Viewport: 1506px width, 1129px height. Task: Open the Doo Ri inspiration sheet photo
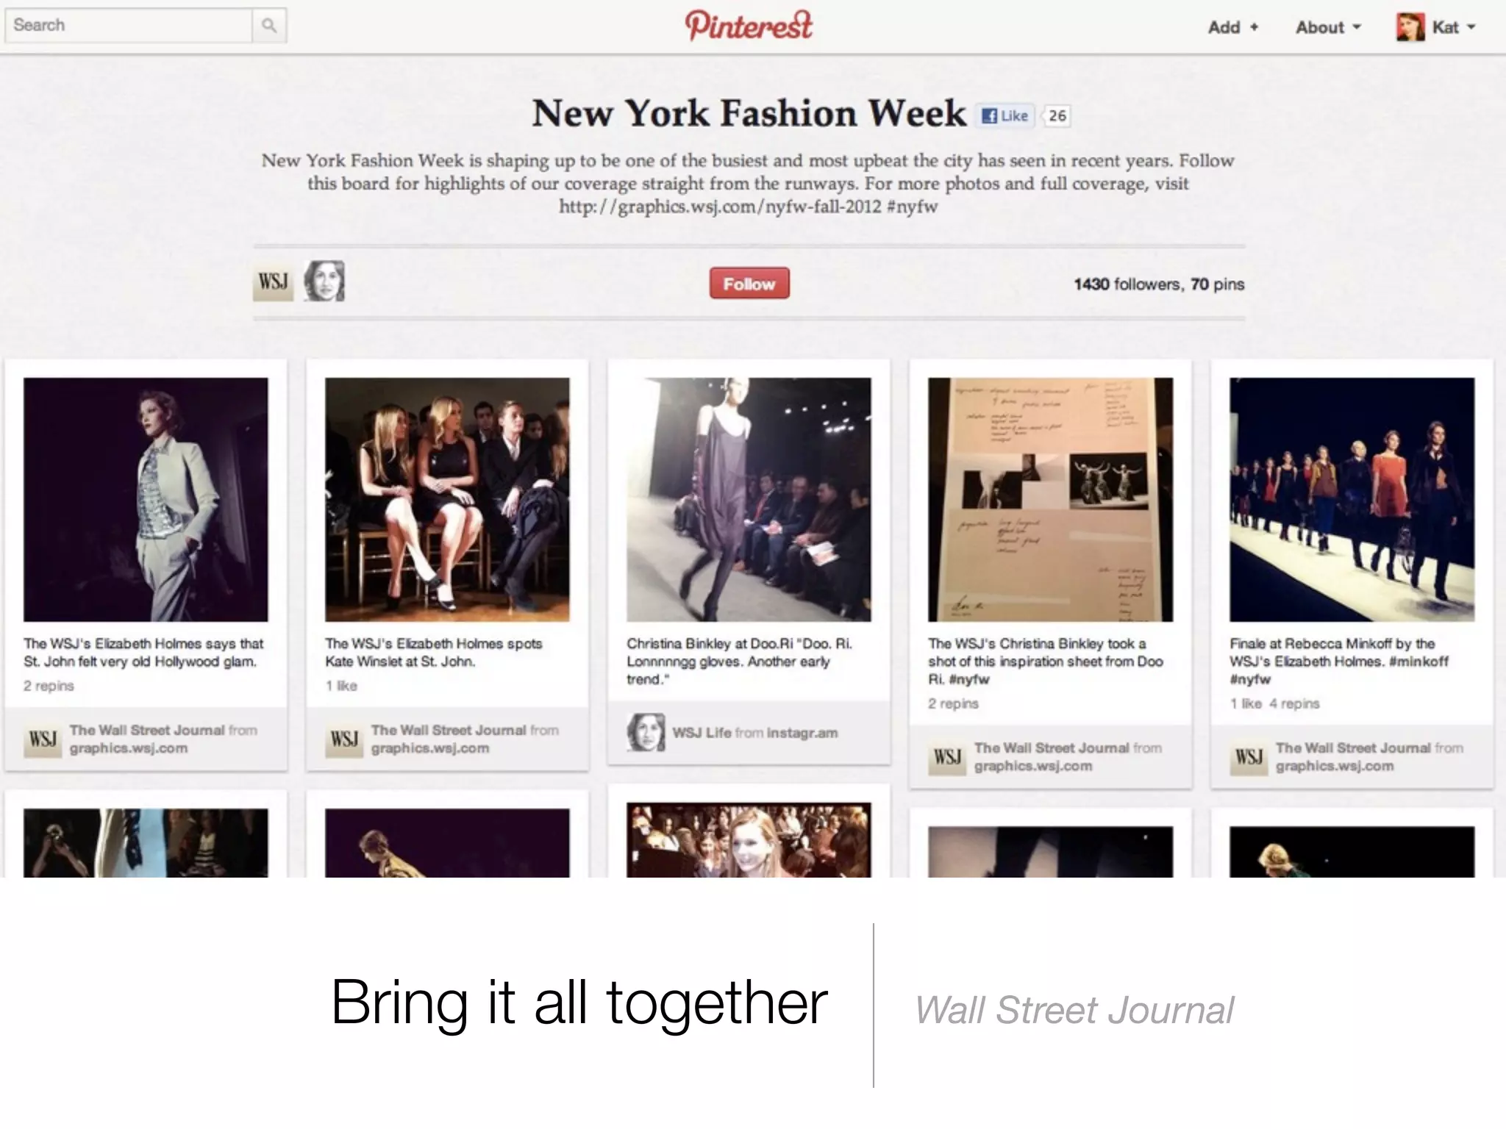(x=1050, y=500)
